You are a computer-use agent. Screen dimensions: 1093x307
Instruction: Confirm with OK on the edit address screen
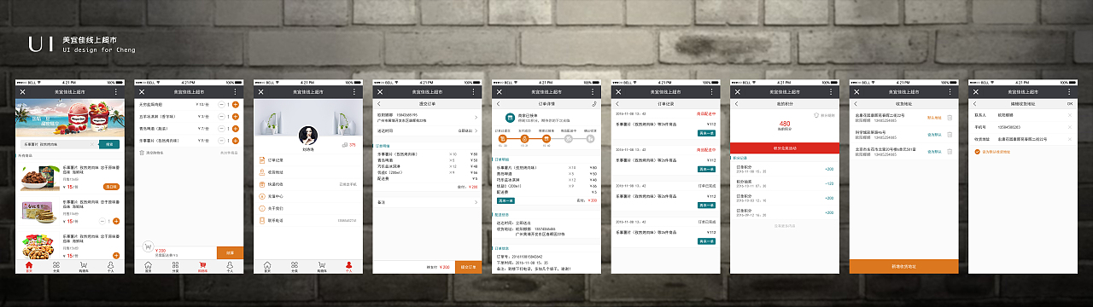point(1070,103)
